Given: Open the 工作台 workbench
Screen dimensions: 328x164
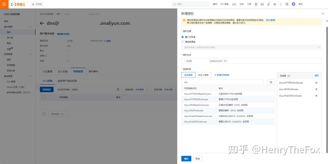Looking at the screenshot, I should click(x=37, y=4).
